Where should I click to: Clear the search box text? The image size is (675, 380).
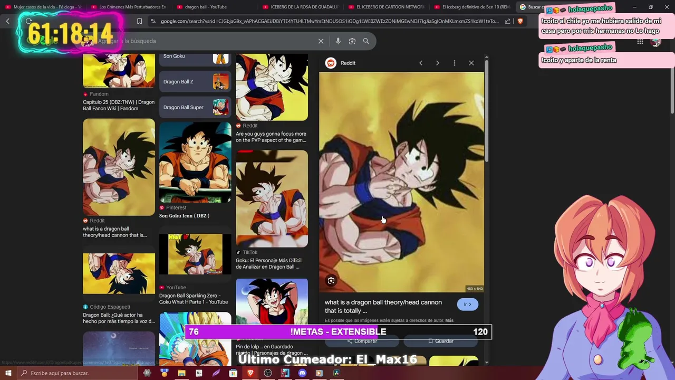click(x=321, y=41)
